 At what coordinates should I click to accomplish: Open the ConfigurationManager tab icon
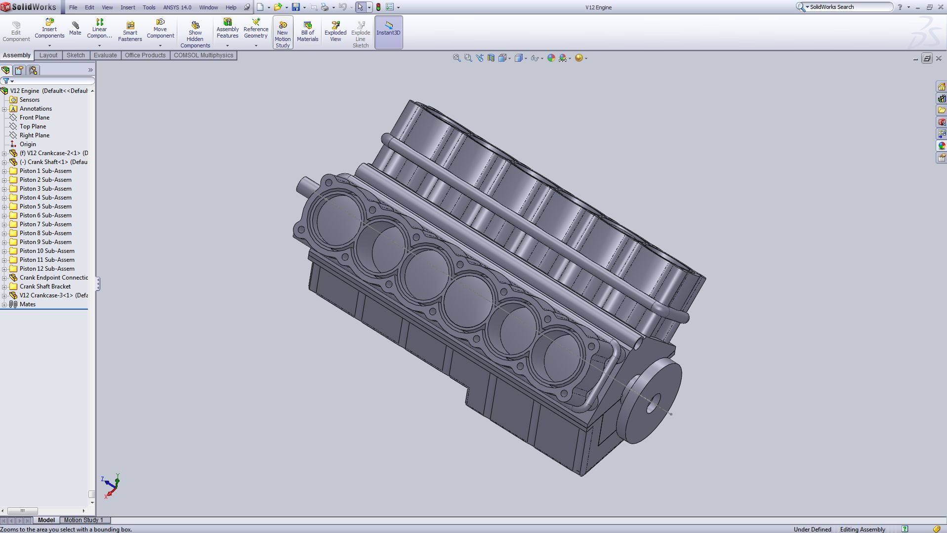33,70
